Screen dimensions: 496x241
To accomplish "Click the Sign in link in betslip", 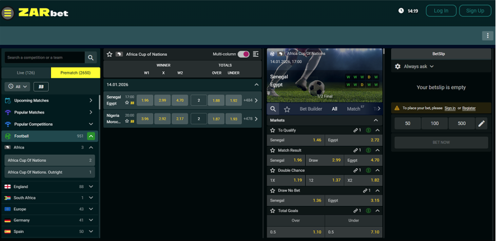I will [x=450, y=108].
